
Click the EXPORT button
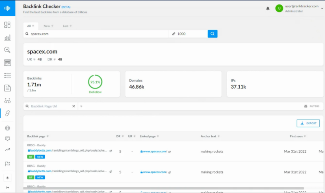308,123
